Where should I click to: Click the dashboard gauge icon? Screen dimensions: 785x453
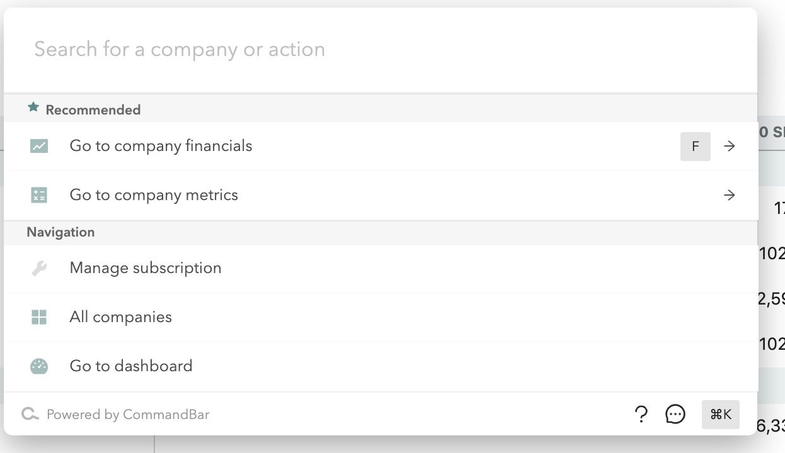pos(39,366)
